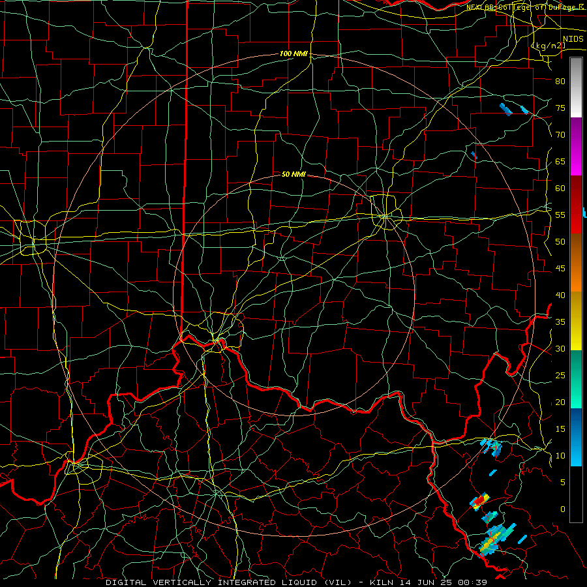
Task: Click the "30" value on the VIL scale
Action: 560,349
